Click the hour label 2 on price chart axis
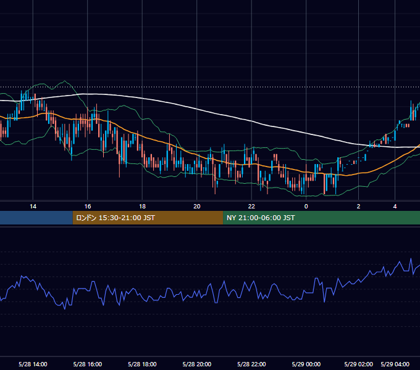The image size is (420, 370). 358,207
